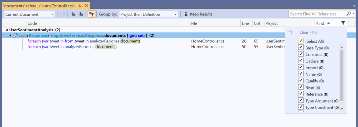Image resolution: width=358 pixels, height=127 pixels.
Task: Go to next location in results
Action: point(81,14)
